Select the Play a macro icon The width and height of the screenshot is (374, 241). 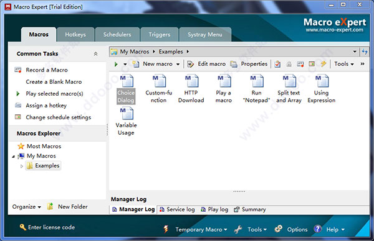tap(224, 89)
